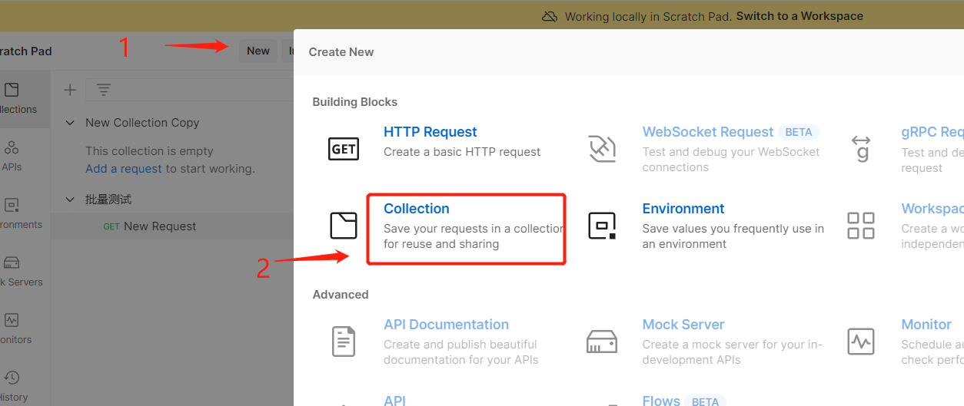964x406 pixels.
Task: Click the New button in Scratch Pad header
Action: point(258,51)
